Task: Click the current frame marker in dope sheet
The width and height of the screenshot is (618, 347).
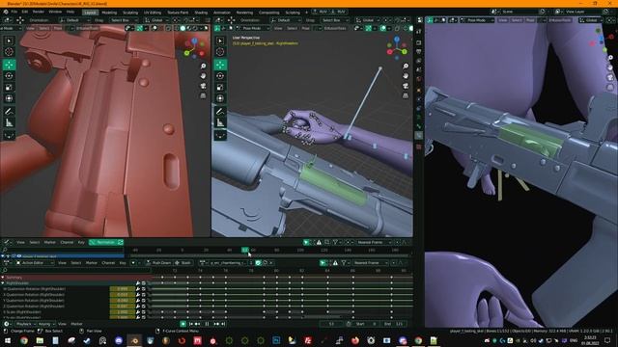Action: (x=245, y=250)
